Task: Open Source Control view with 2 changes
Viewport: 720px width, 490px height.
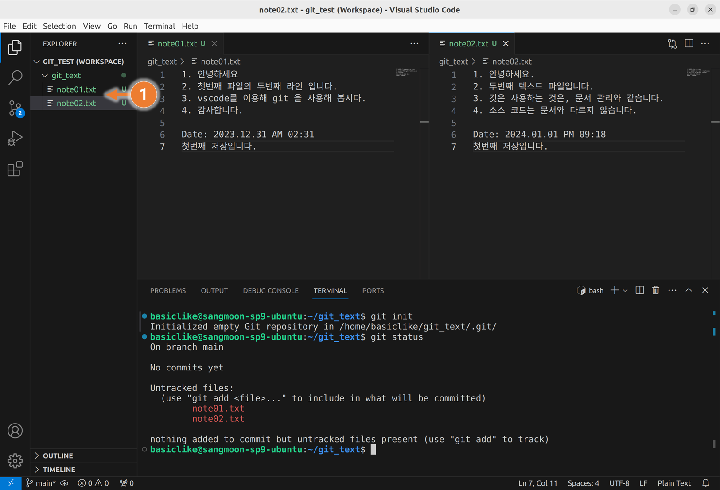Action: tap(16, 108)
